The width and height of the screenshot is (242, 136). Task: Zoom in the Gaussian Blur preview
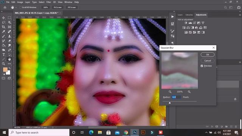[189, 92]
